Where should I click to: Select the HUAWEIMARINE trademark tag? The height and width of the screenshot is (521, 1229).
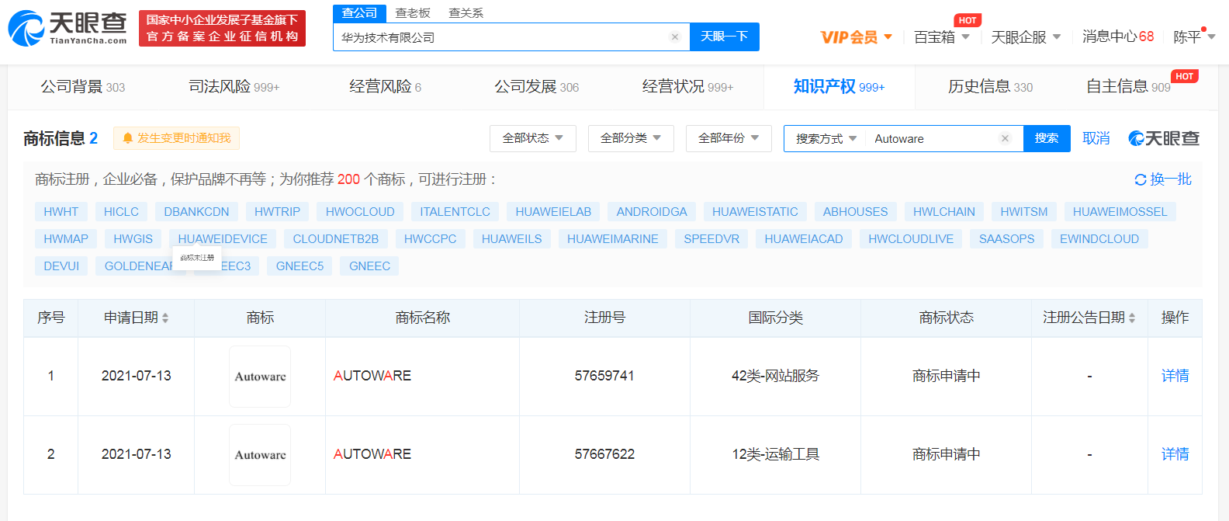612,239
